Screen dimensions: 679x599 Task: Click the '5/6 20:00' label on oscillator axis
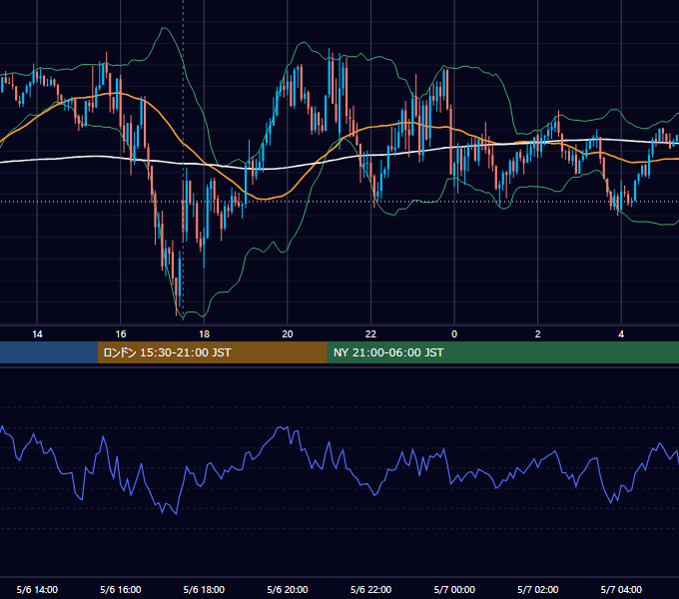(288, 589)
